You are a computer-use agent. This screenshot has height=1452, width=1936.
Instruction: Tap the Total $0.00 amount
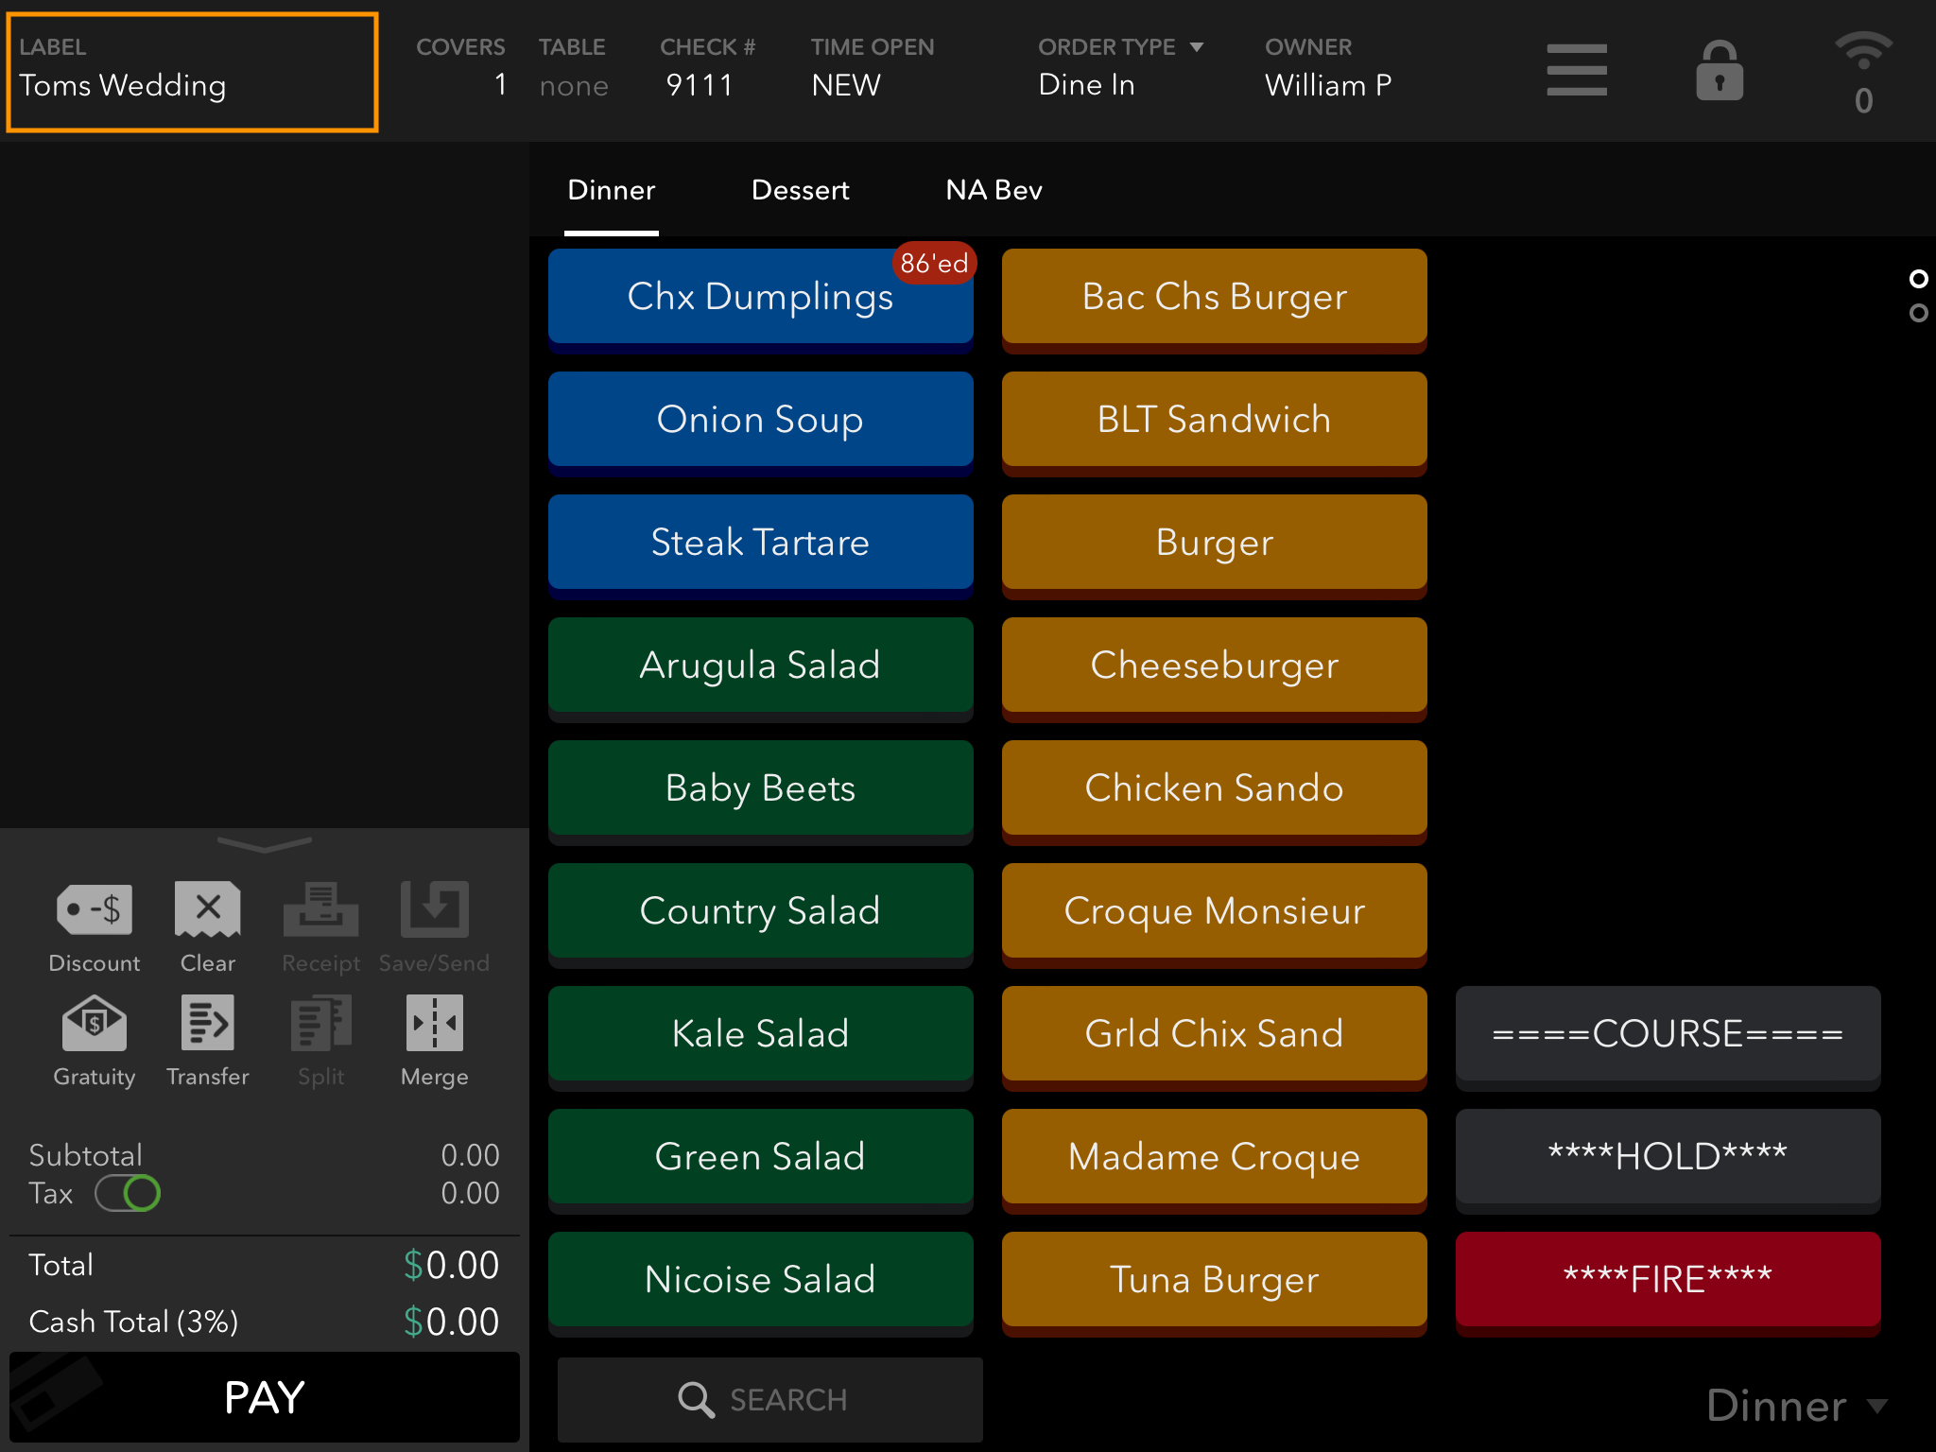(451, 1265)
